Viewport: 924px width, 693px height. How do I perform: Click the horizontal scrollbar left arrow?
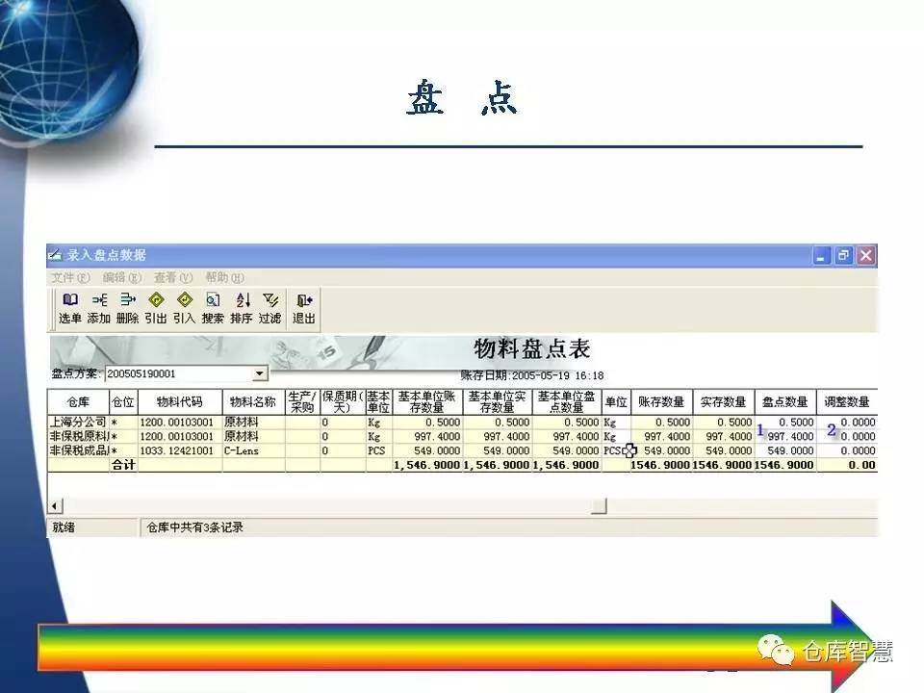click(x=55, y=505)
